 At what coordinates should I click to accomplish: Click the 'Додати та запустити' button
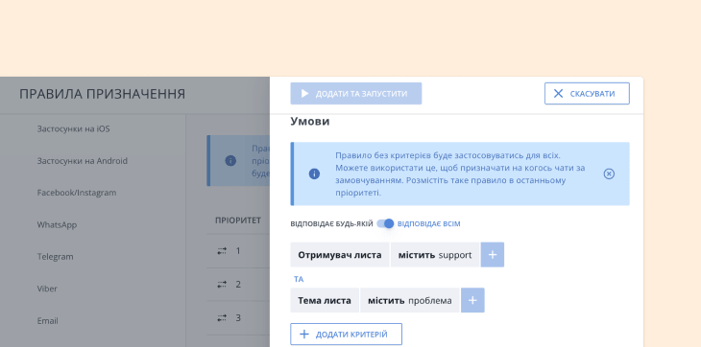click(x=356, y=94)
